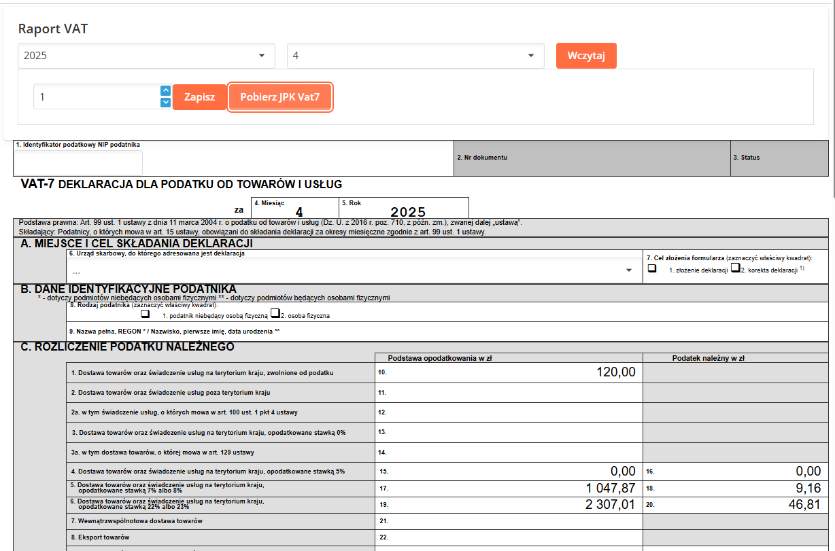This screenshot has height=551, width=835.
Task: Click the Wczytaj button
Action: pyautogui.click(x=586, y=56)
